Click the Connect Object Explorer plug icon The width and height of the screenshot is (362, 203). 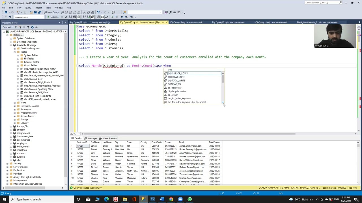click(x=16, y=27)
